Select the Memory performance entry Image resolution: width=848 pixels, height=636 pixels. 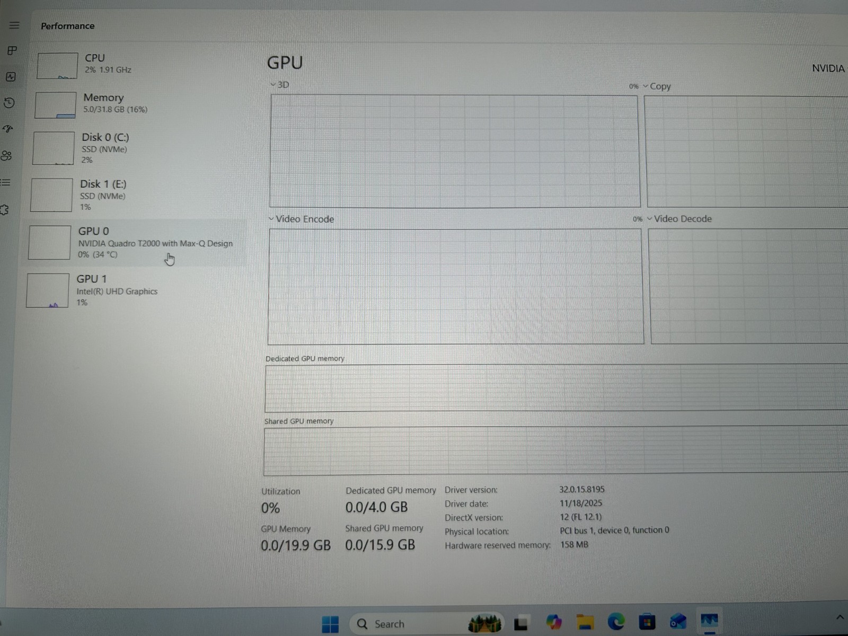(139, 105)
